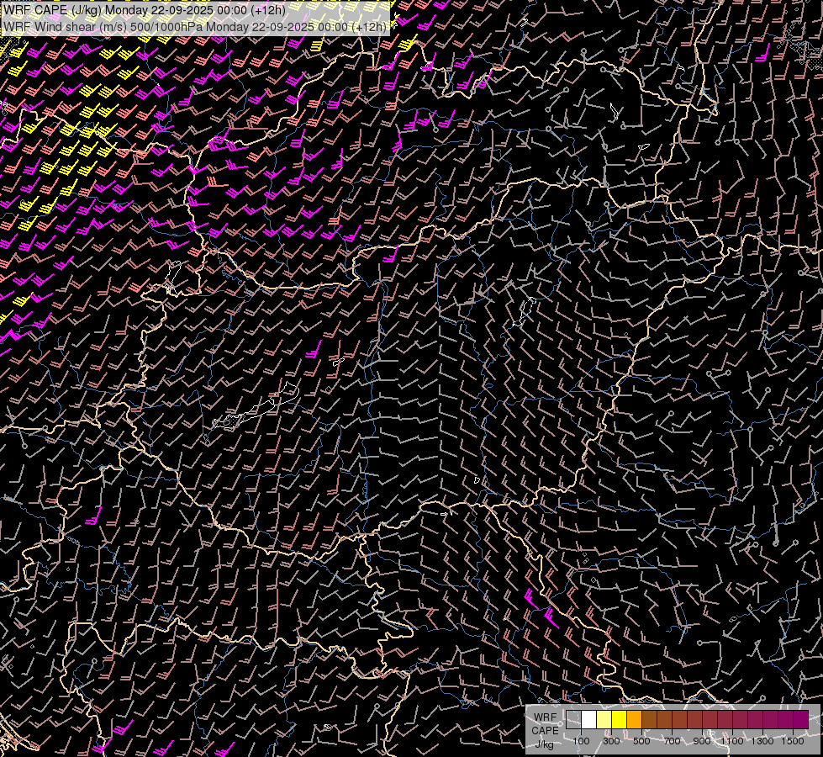The height and width of the screenshot is (757, 823).
Task: Click the white swatch in the CAPE legend
Action: click(588, 720)
